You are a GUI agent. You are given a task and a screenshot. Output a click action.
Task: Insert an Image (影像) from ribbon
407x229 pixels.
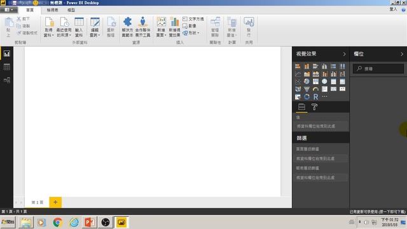(190, 26)
